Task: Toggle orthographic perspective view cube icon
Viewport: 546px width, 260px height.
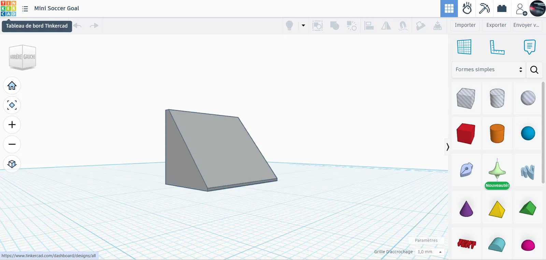Action: coord(12,164)
